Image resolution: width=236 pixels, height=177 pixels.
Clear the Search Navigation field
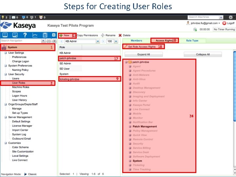click(x=43, y=41)
